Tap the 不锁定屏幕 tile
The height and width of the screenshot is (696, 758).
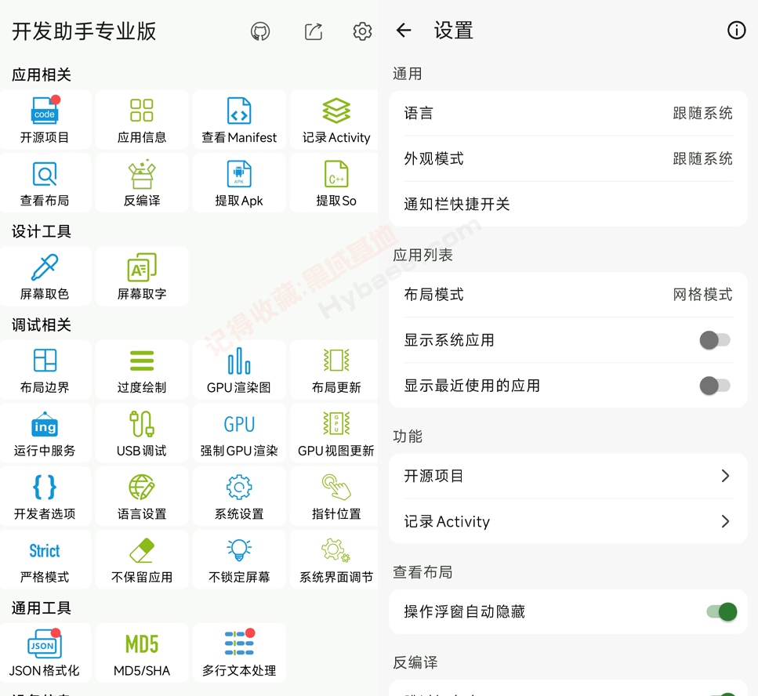coord(239,560)
